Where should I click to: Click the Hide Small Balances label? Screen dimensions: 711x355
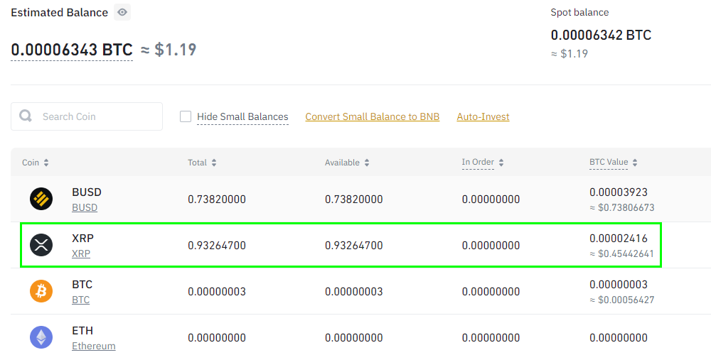click(242, 117)
